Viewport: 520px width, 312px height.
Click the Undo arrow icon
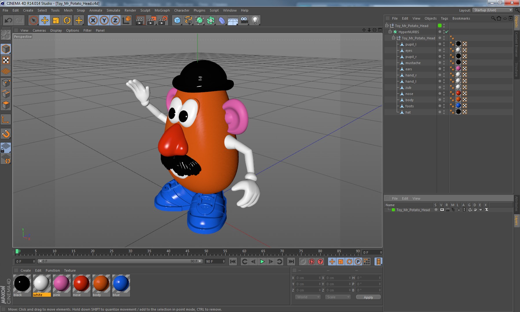(x=8, y=20)
